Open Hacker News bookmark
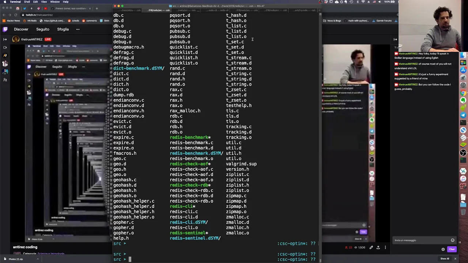Screen dimensions: 468x263 [x=11, y=21]
